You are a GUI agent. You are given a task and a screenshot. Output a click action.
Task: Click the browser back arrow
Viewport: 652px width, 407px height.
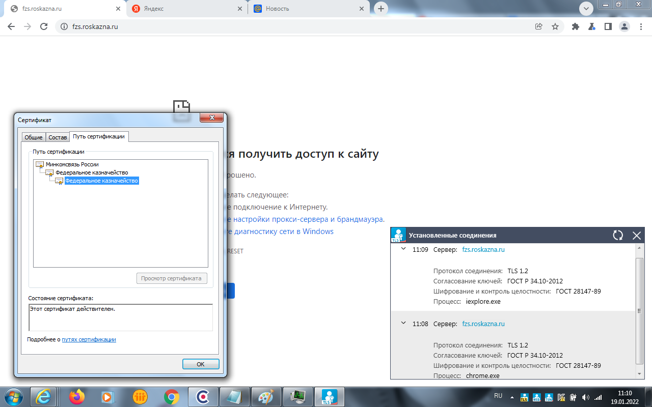click(x=11, y=26)
